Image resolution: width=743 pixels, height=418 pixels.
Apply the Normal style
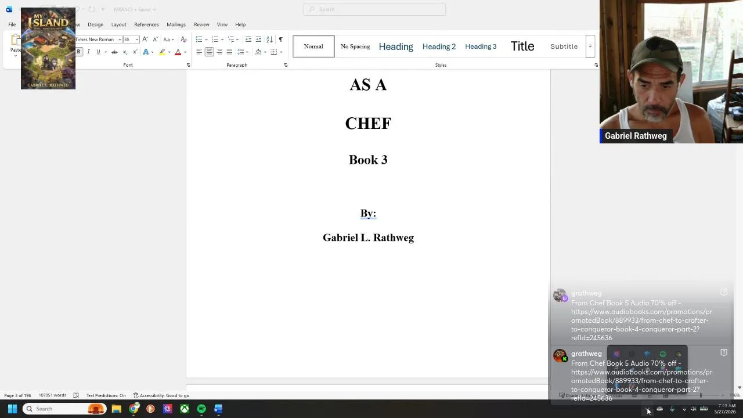(x=313, y=46)
